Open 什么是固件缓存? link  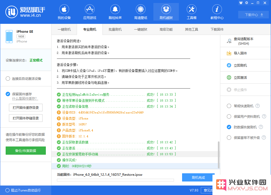point(25,99)
